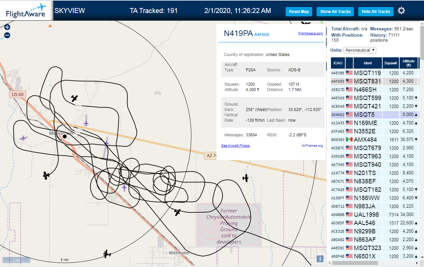The width and height of the screenshot is (424, 267).
Task: Select black aircraft near Wittmann
Action: click(x=107, y=254)
